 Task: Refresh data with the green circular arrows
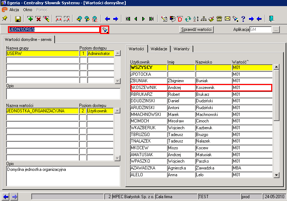188,19
